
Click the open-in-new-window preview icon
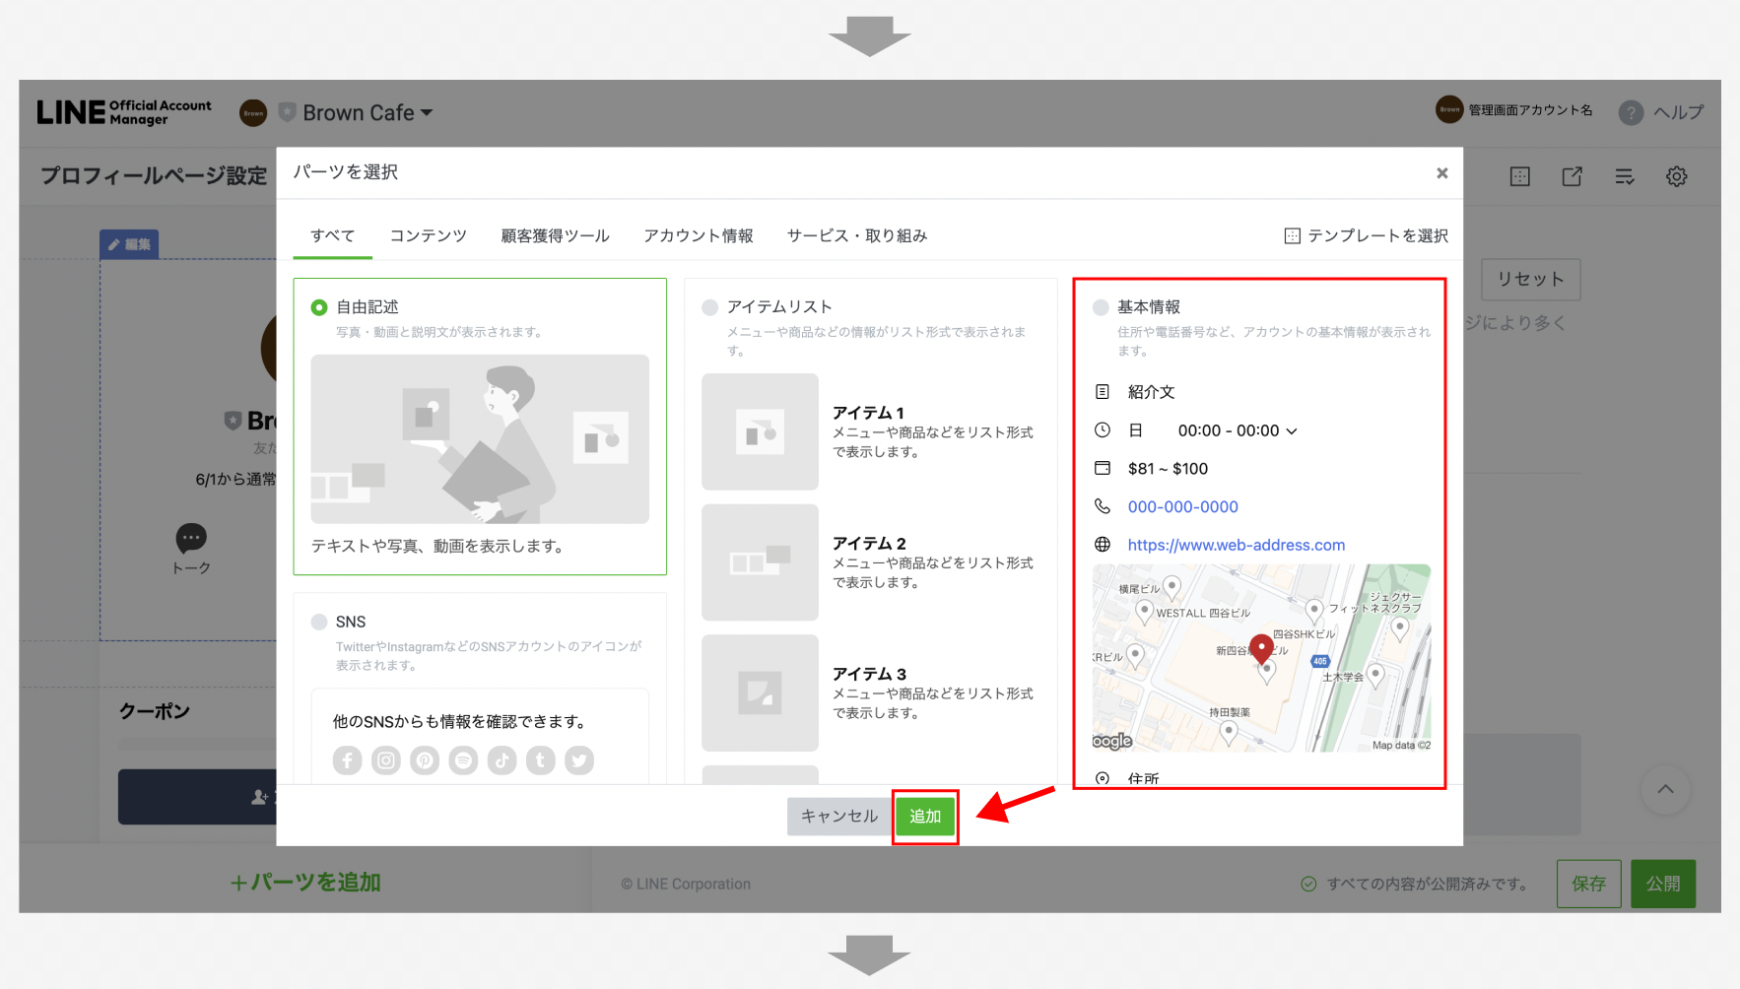(x=1572, y=176)
